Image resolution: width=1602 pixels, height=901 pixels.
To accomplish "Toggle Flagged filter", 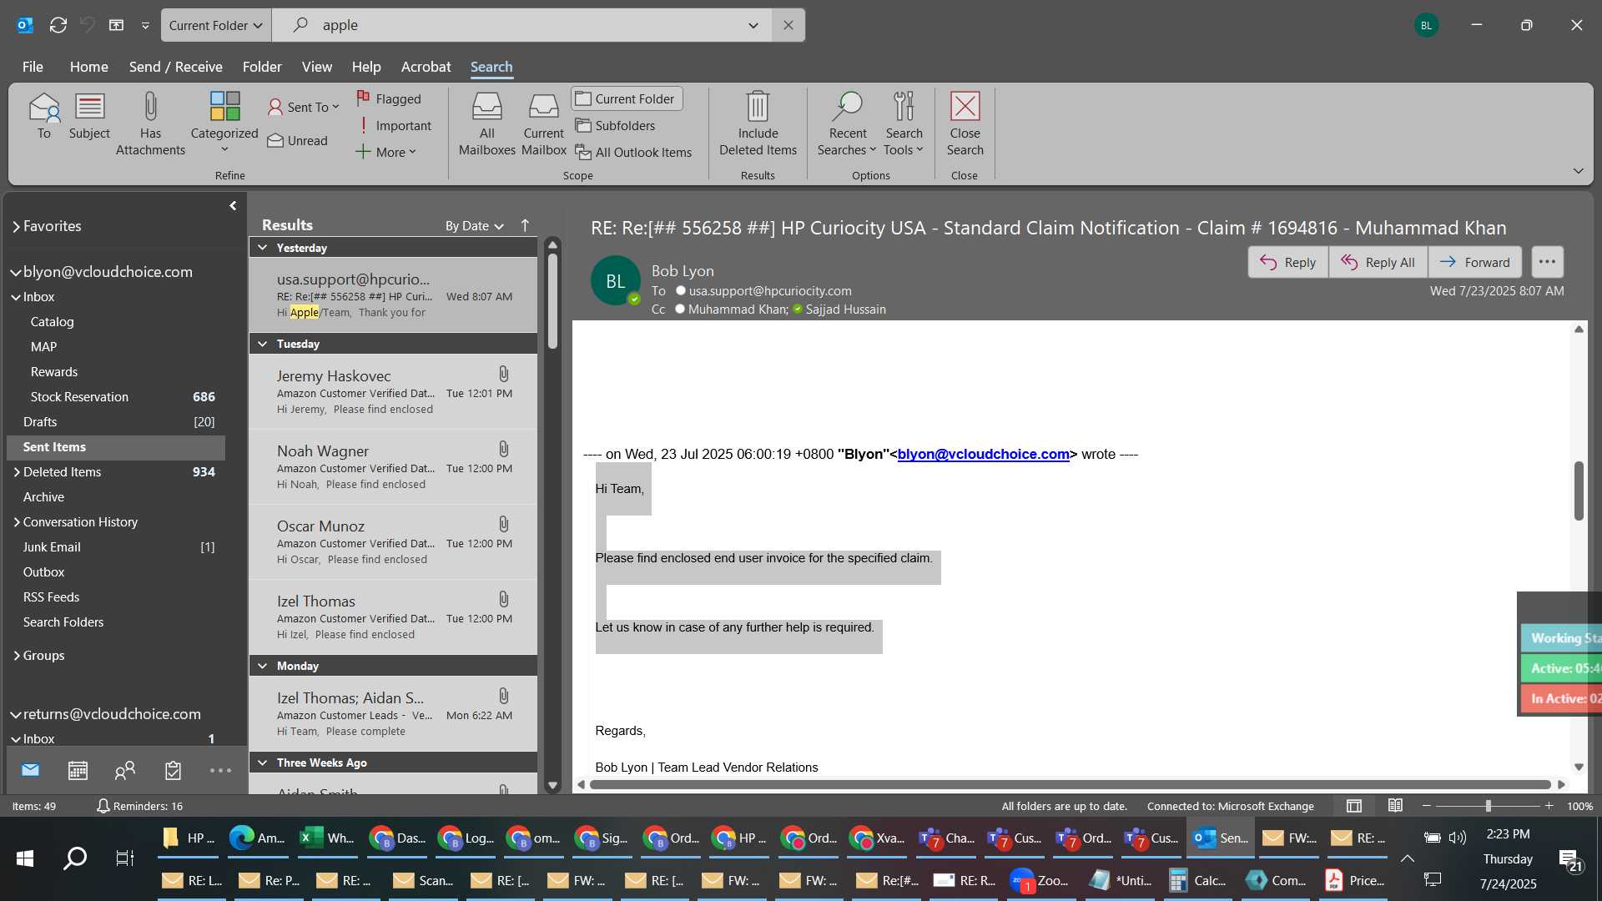I will (389, 98).
